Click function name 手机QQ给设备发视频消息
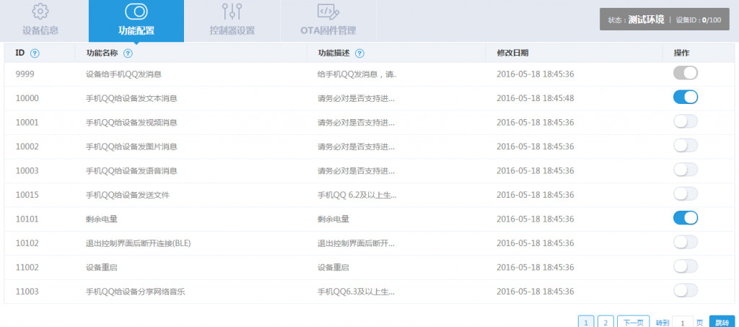The height and width of the screenshot is (327, 739). [131, 123]
